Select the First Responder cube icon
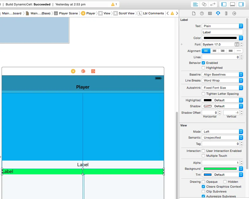The width and height of the screenshot is (249, 199). [x=83, y=71]
